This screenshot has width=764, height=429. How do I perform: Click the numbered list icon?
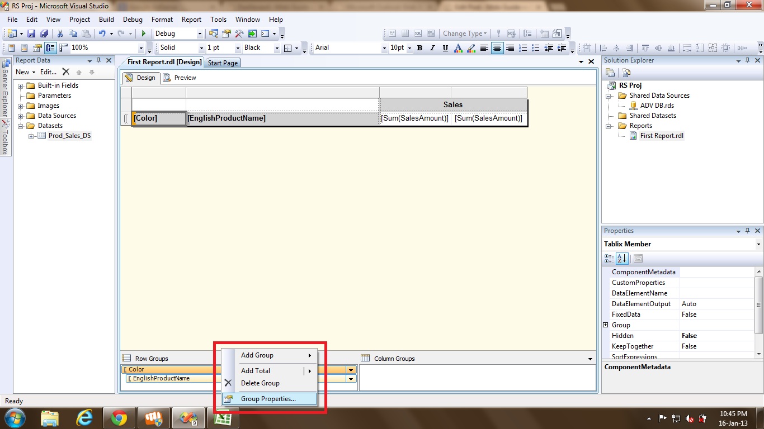point(524,48)
